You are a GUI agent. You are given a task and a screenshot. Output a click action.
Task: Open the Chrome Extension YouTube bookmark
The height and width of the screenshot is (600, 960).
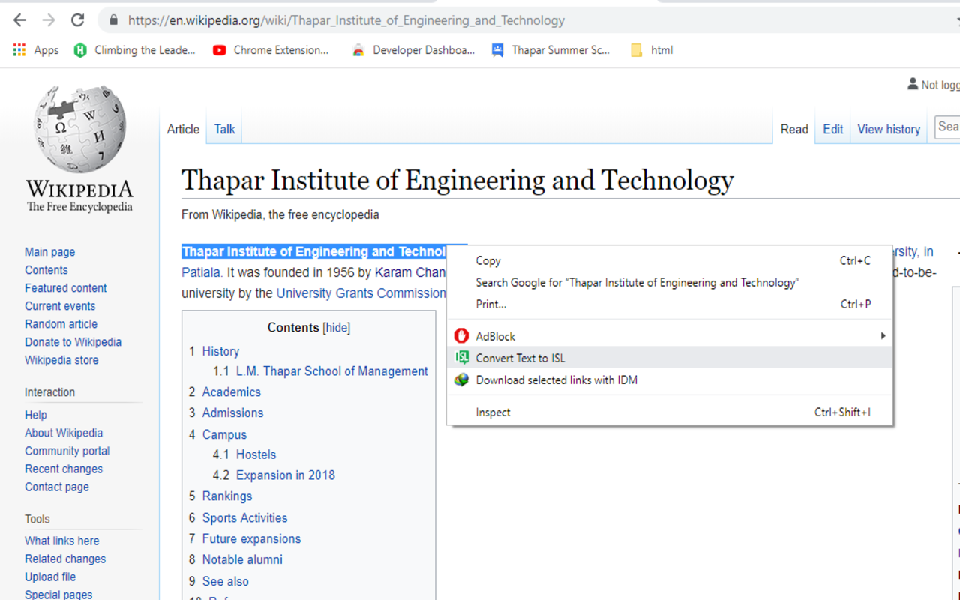[271, 50]
